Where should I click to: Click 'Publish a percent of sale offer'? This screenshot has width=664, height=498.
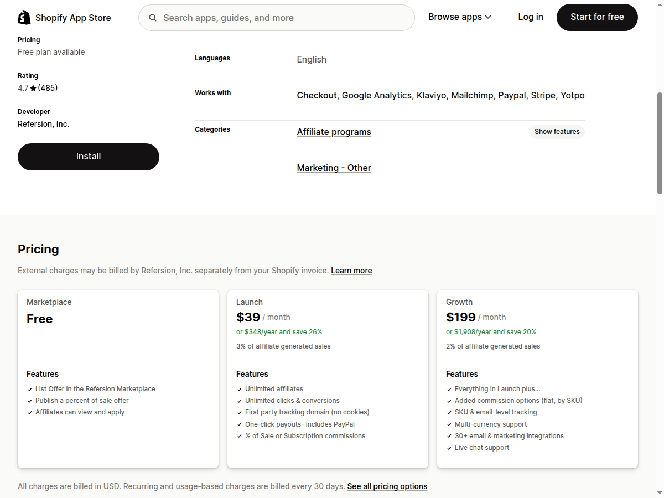[x=82, y=401]
